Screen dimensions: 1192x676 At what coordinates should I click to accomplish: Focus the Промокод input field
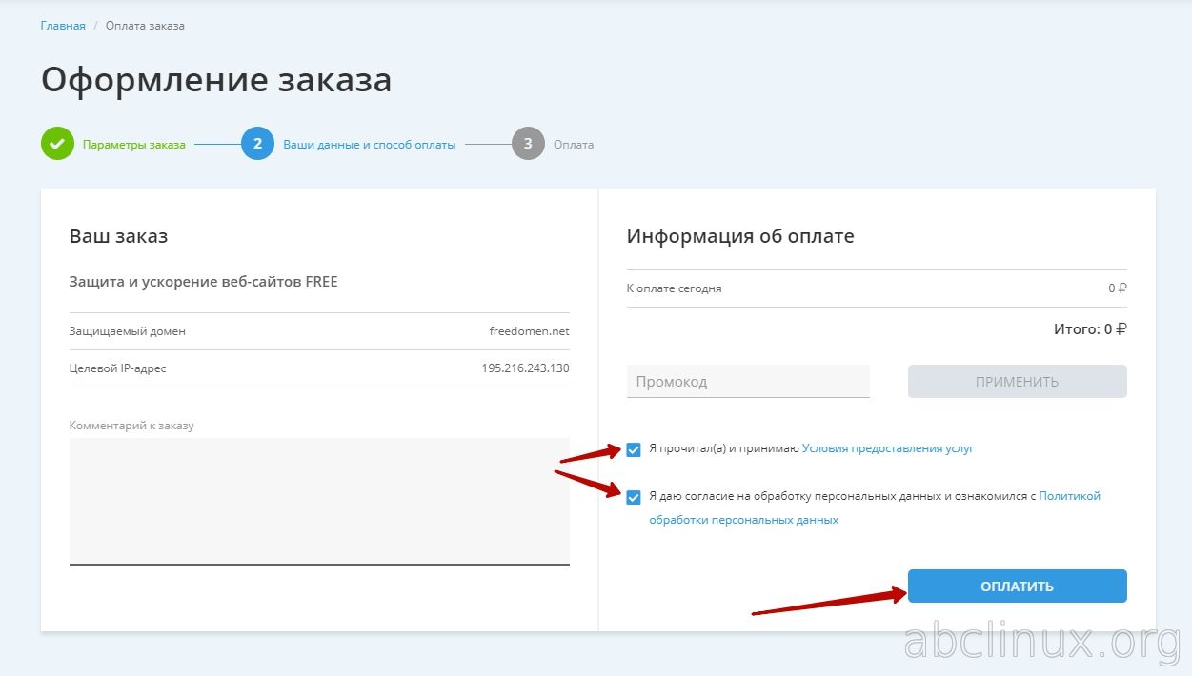[x=748, y=382]
